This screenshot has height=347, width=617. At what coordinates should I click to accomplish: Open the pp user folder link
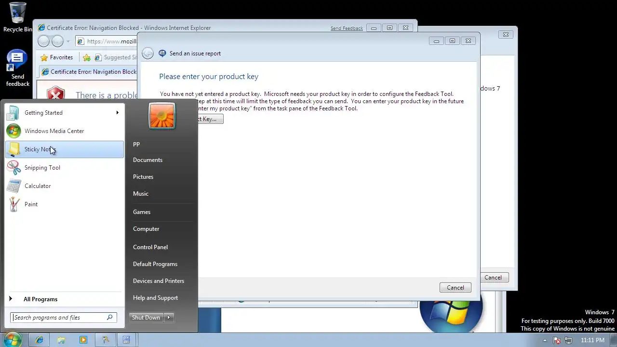tap(136, 144)
